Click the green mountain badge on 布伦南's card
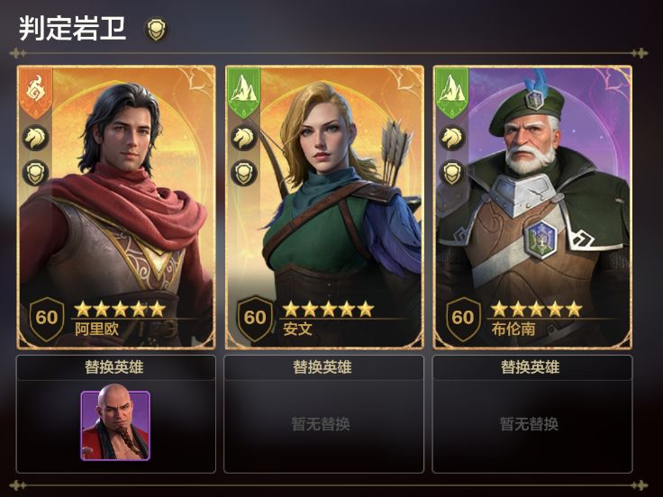The image size is (663, 497). click(x=452, y=93)
